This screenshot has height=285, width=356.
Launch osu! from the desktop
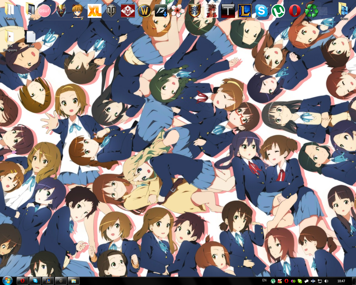[x=44, y=11]
